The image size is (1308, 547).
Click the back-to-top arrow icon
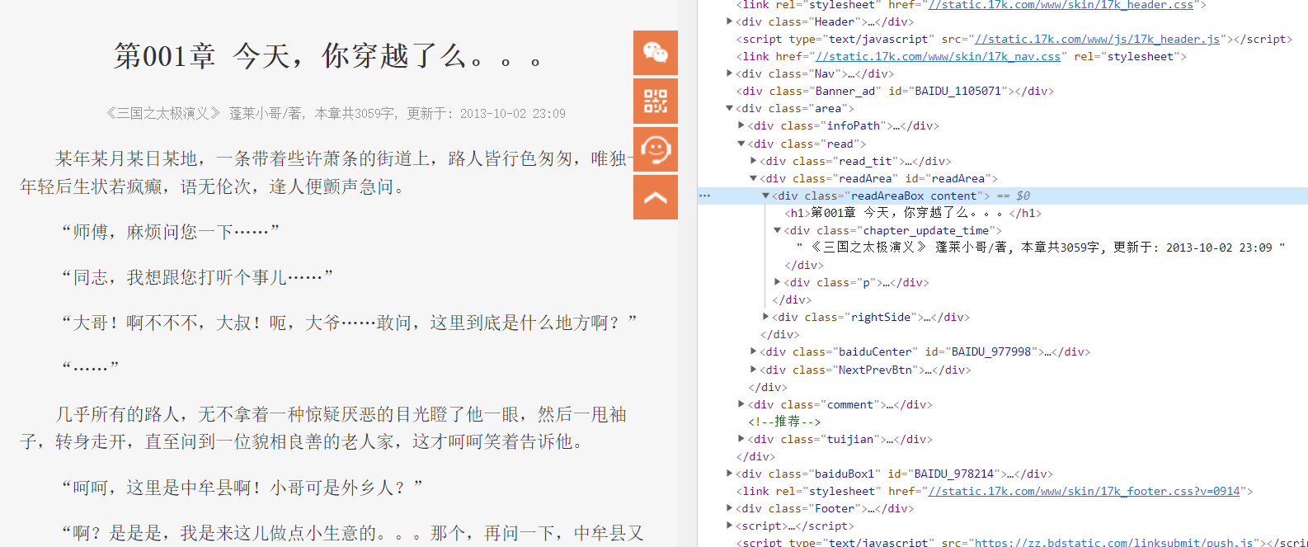[x=656, y=197]
